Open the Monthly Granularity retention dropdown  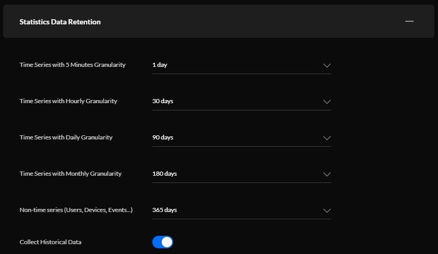(233, 174)
